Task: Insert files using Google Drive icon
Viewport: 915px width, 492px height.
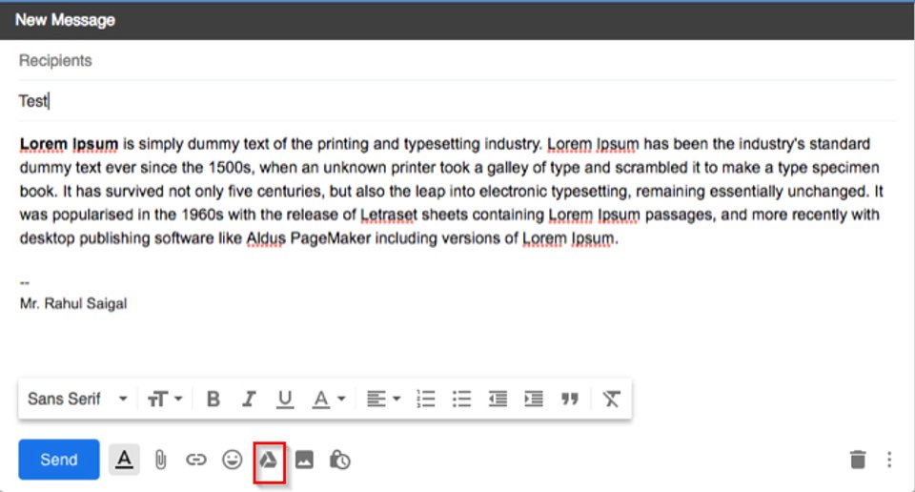Action: [x=269, y=461]
